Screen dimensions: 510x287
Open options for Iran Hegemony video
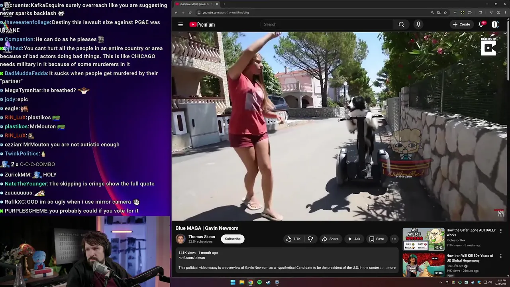[501, 256]
